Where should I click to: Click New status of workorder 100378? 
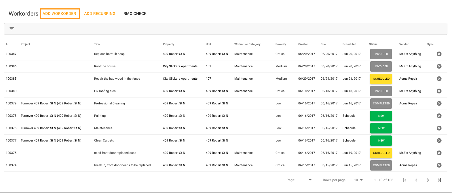coord(381,116)
